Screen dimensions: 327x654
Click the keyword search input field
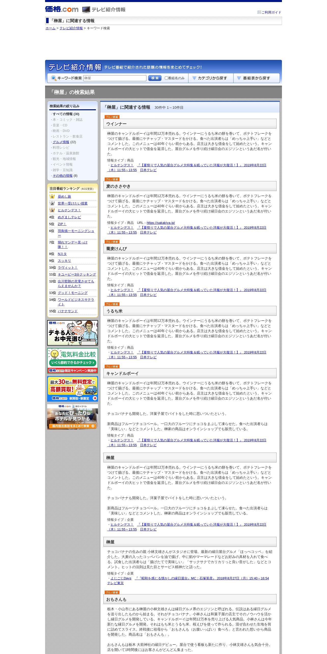pos(115,78)
